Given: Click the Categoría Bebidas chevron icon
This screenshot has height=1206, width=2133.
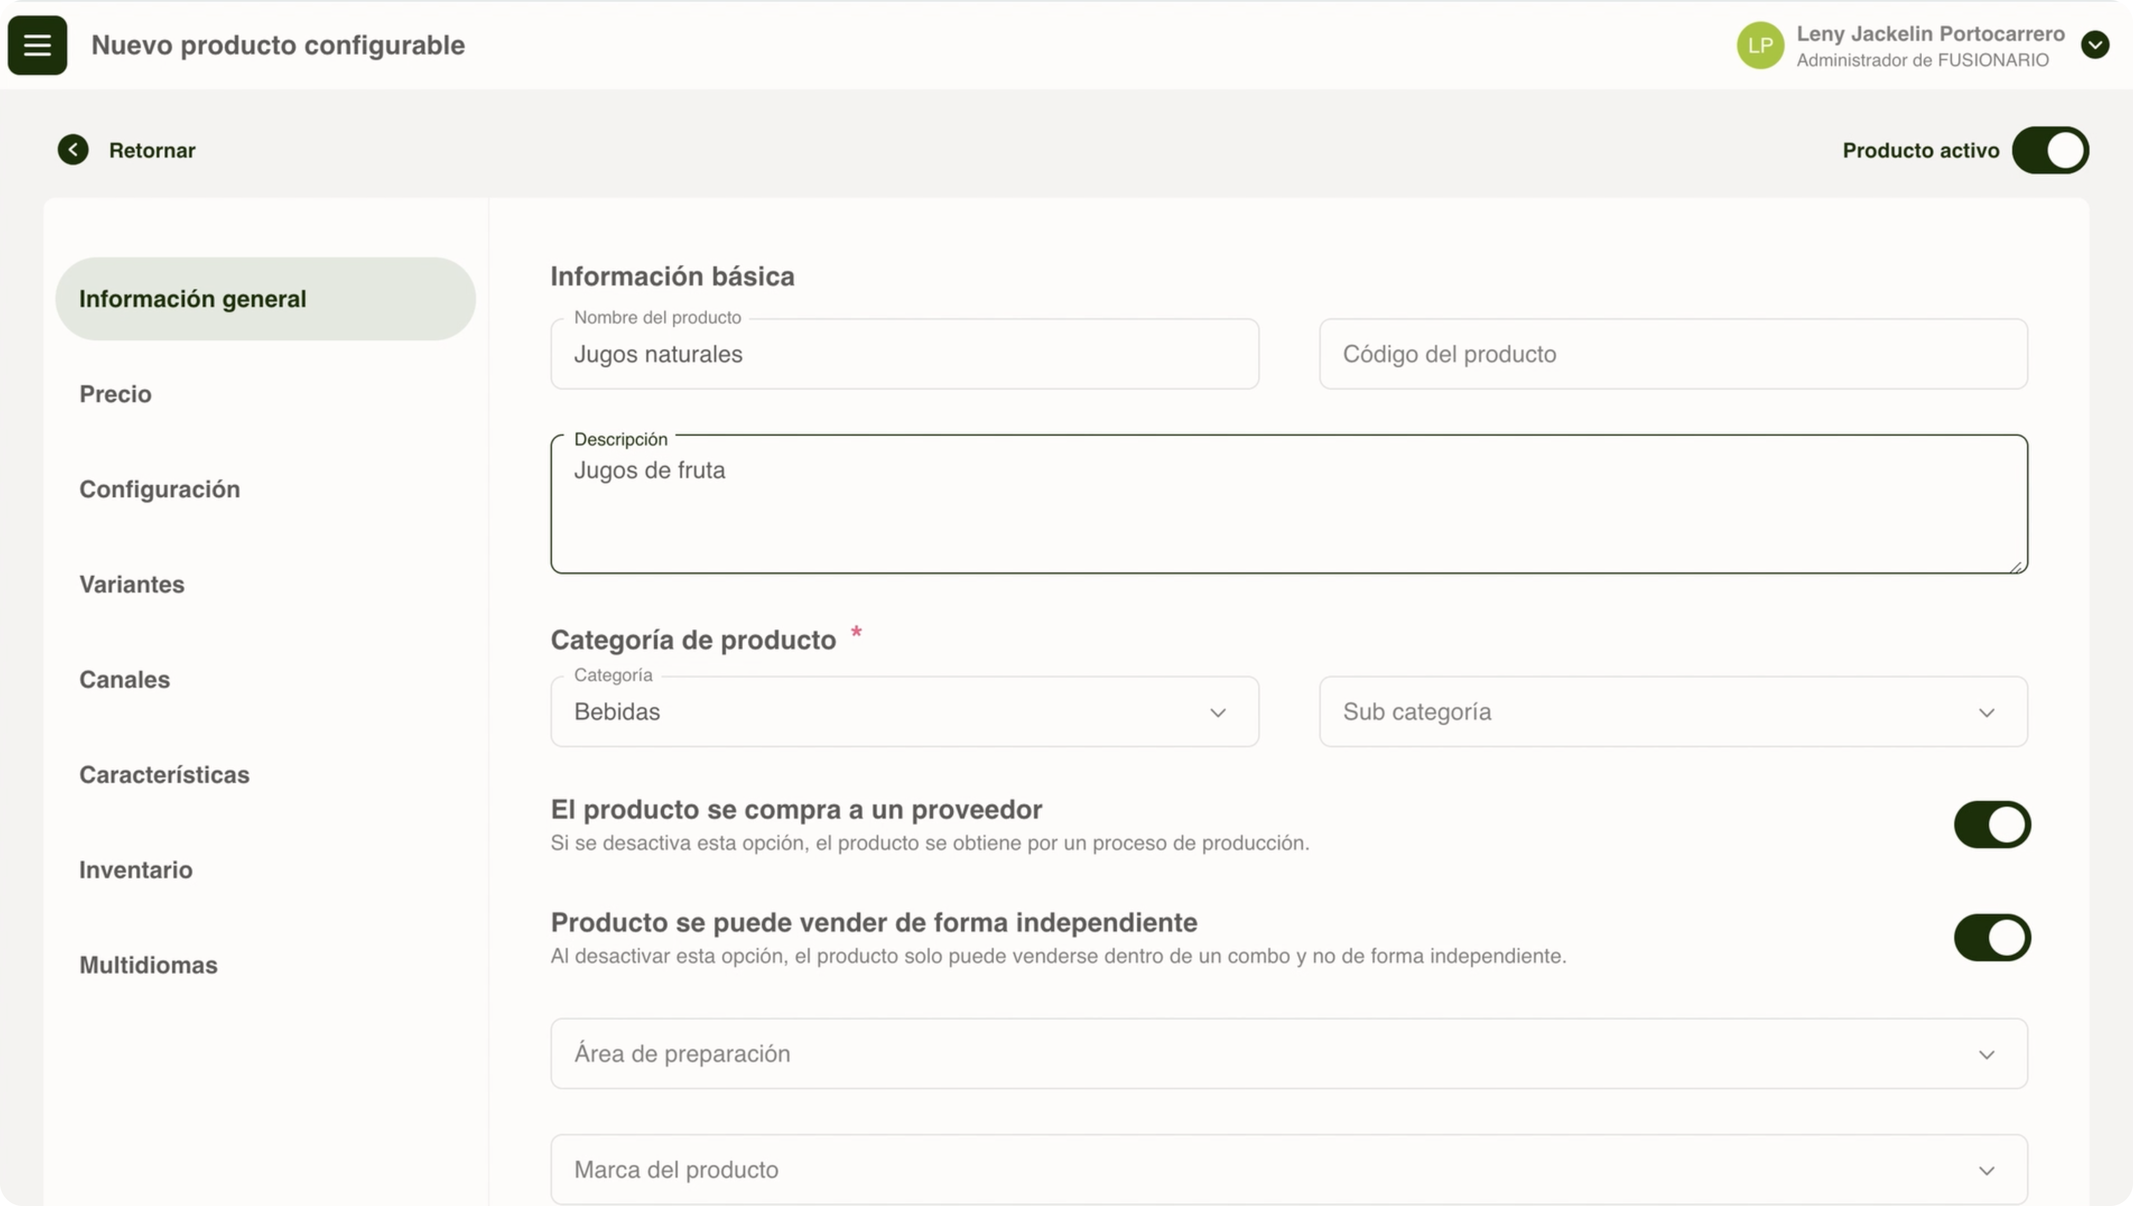Looking at the screenshot, I should pyautogui.click(x=1217, y=712).
